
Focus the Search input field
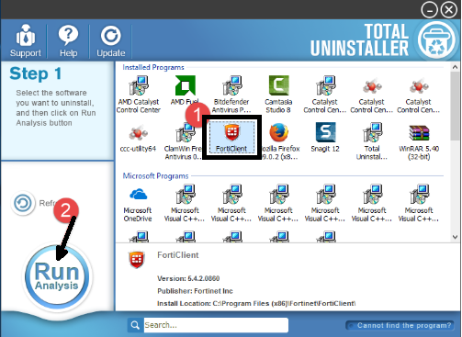tap(216, 325)
